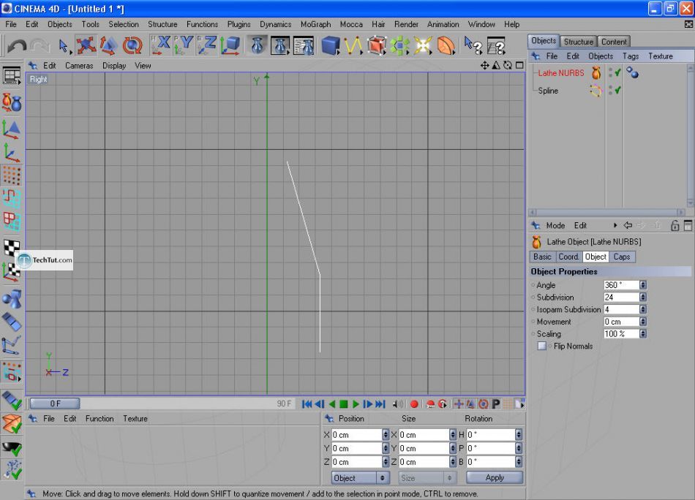
Task: Click the Redo arrow icon
Action: coord(40,45)
